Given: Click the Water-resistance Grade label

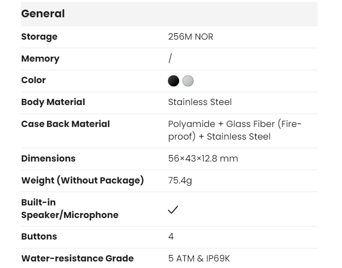Looking at the screenshot, I should [x=77, y=258].
